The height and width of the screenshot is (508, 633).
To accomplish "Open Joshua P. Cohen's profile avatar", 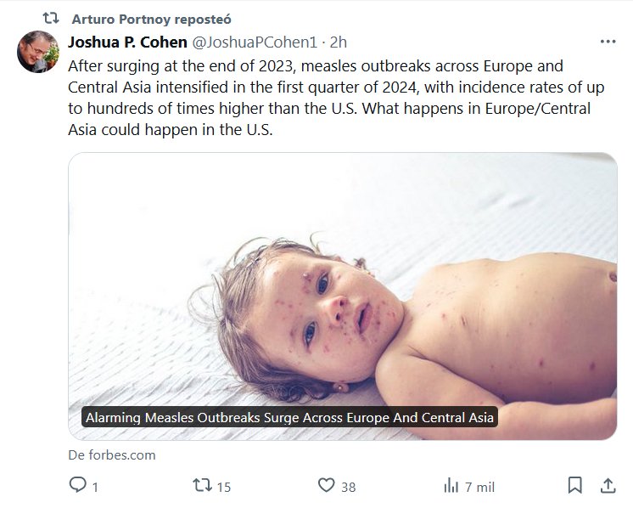I will 38,52.
